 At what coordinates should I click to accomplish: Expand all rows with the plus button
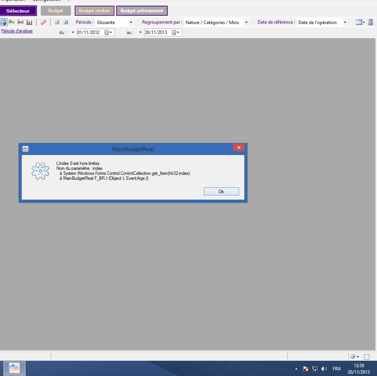point(66,22)
